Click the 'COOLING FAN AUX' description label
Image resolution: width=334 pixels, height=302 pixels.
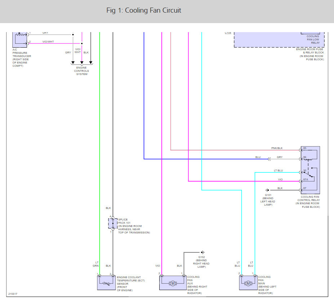click(197, 285)
